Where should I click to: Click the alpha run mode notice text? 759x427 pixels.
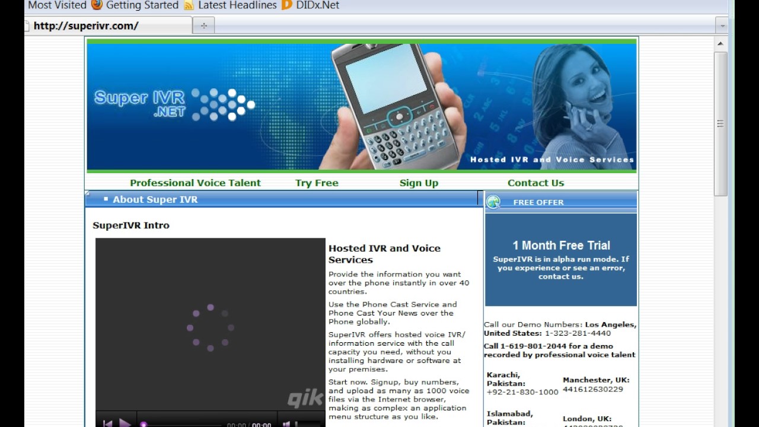click(561, 267)
